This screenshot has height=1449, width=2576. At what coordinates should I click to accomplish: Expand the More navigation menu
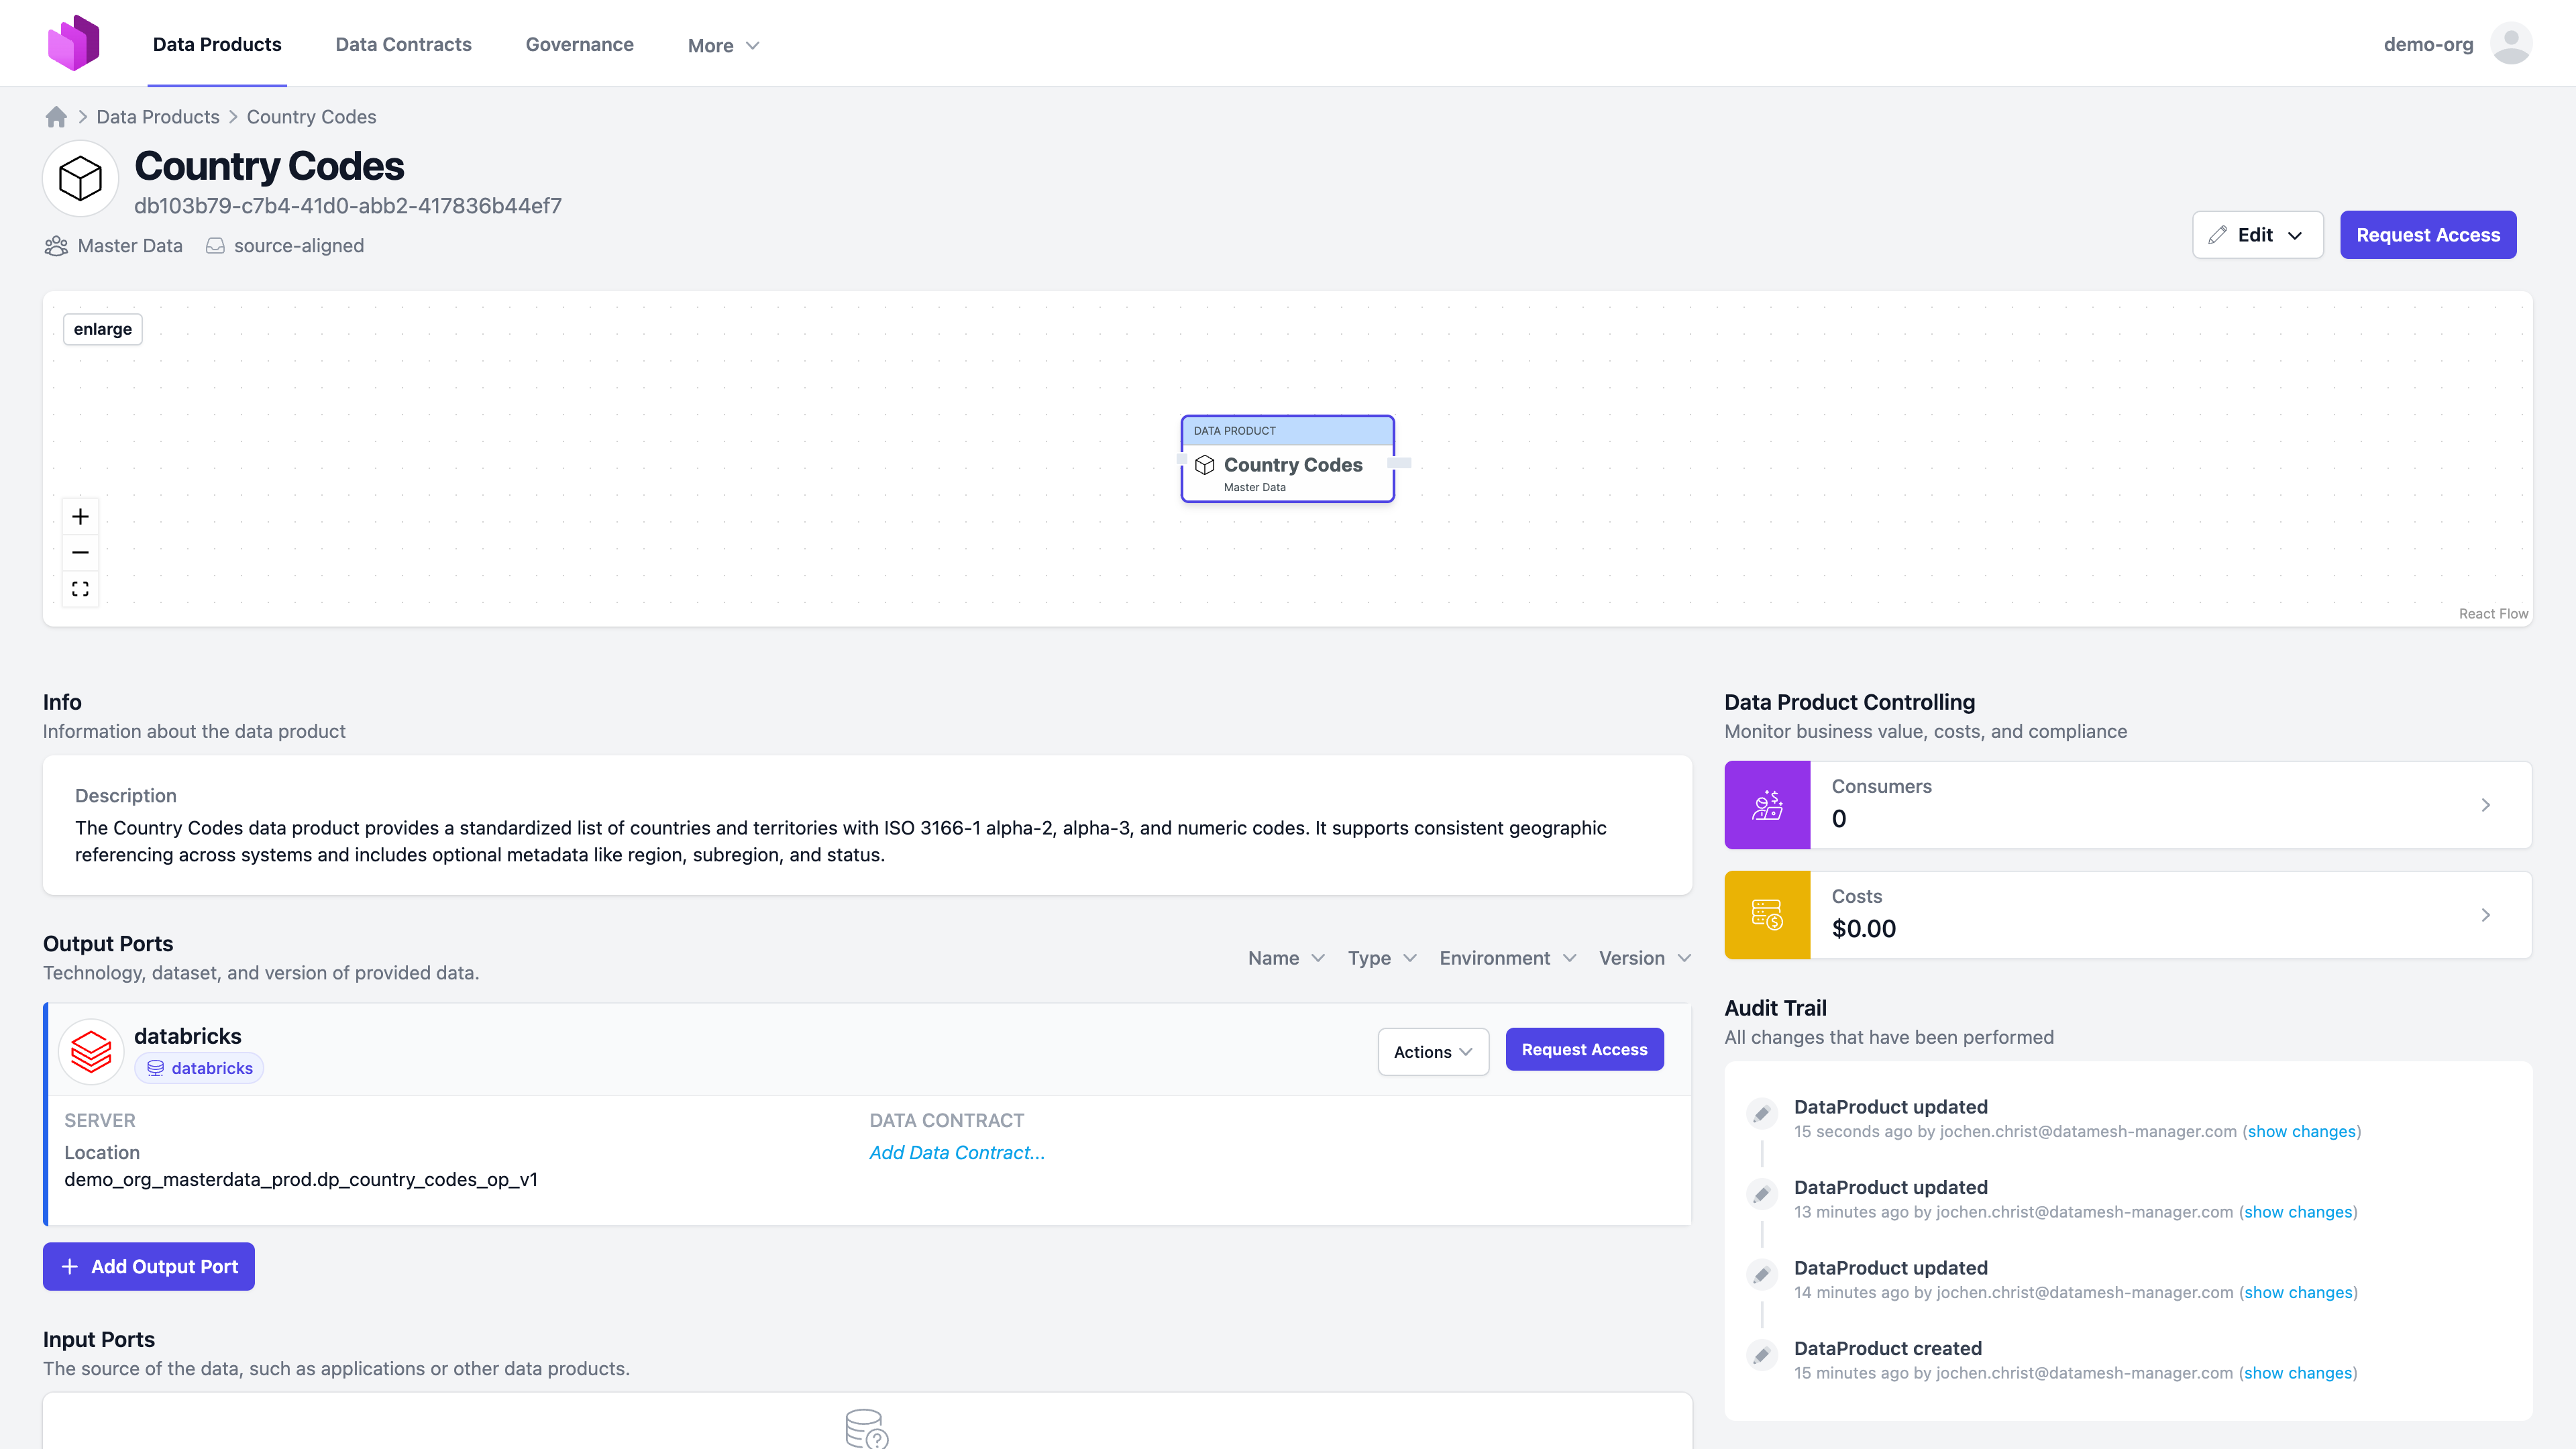click(723, 45)
